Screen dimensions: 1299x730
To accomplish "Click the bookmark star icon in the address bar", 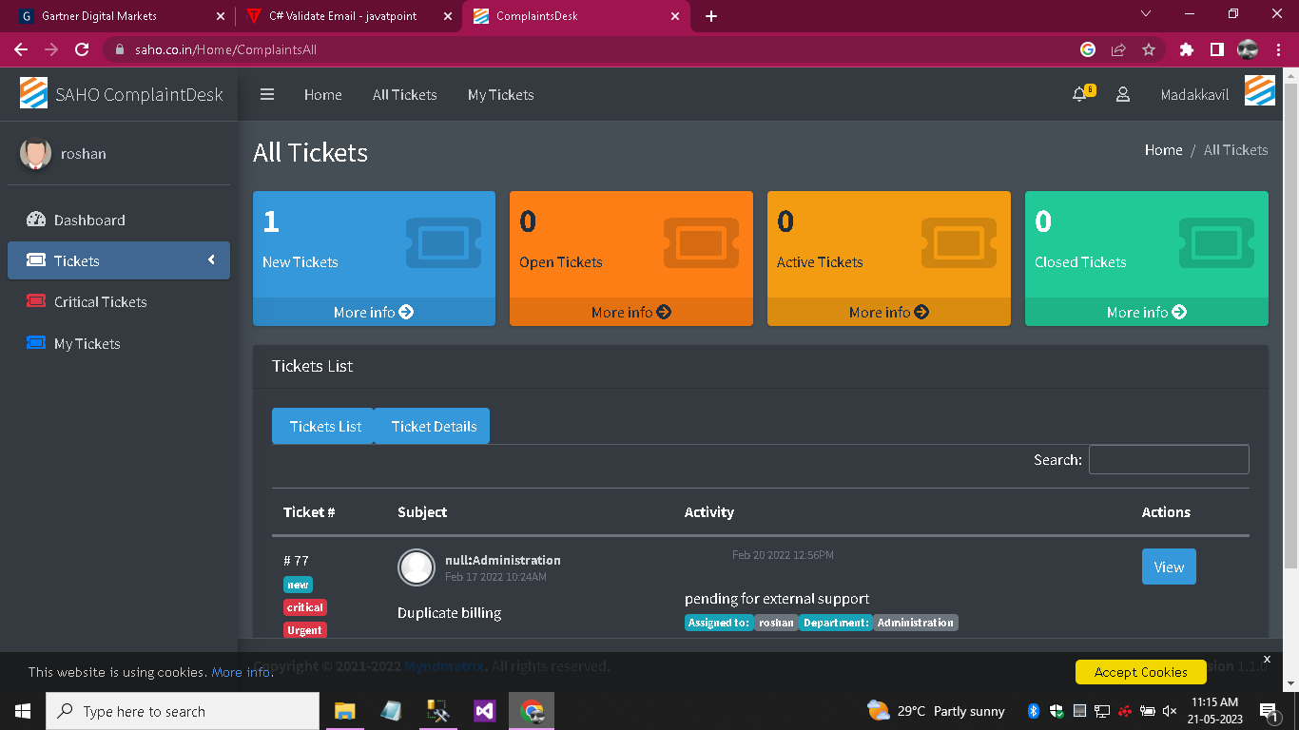I will (x=1149, y=48).
